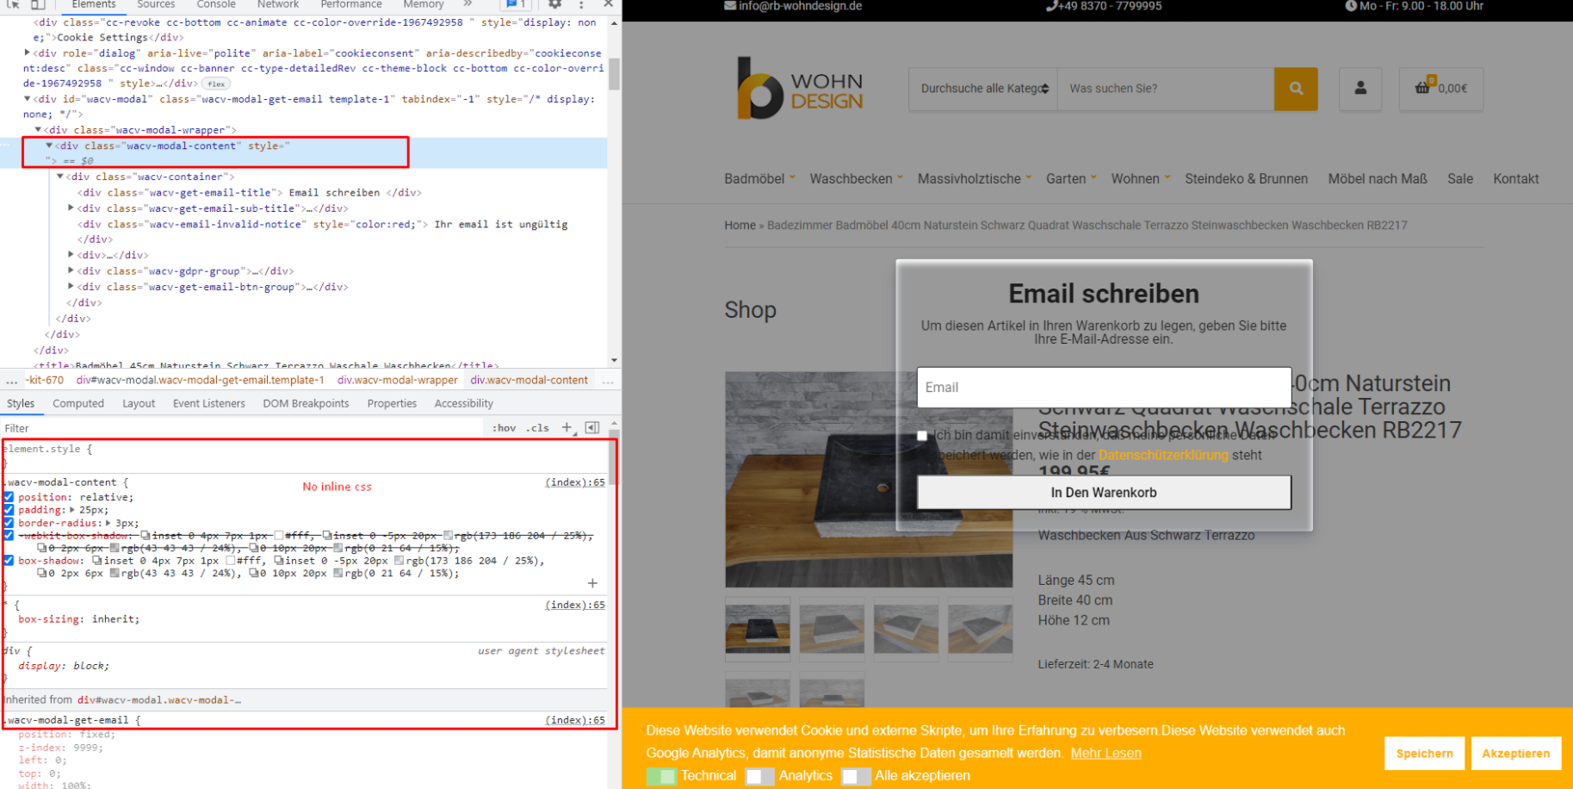
Task: Add new style rule with plus icon
Action: [x=567, y=427]
